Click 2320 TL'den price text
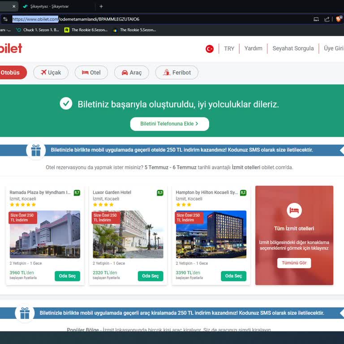Screen dimensions: 344x344 105,272
